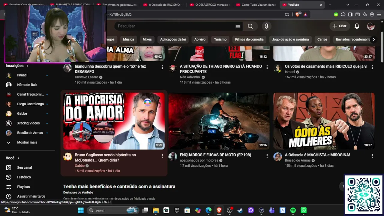Viewport: 384px width, 216px height.
Task: Start voice search with the microphone icon
Action: pos(266,26)
